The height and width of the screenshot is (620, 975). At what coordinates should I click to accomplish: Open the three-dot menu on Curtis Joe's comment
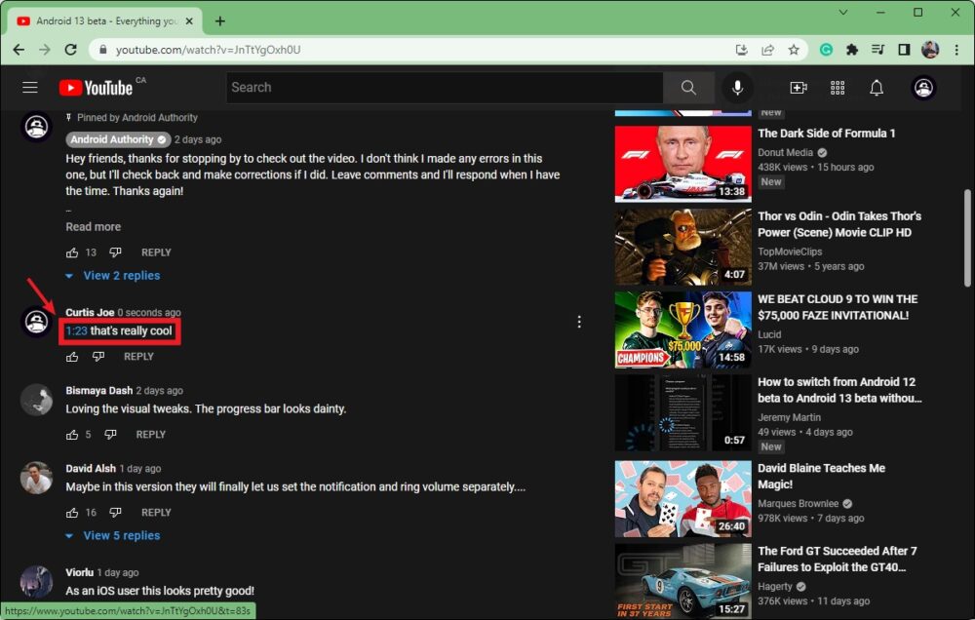point(579,322)
